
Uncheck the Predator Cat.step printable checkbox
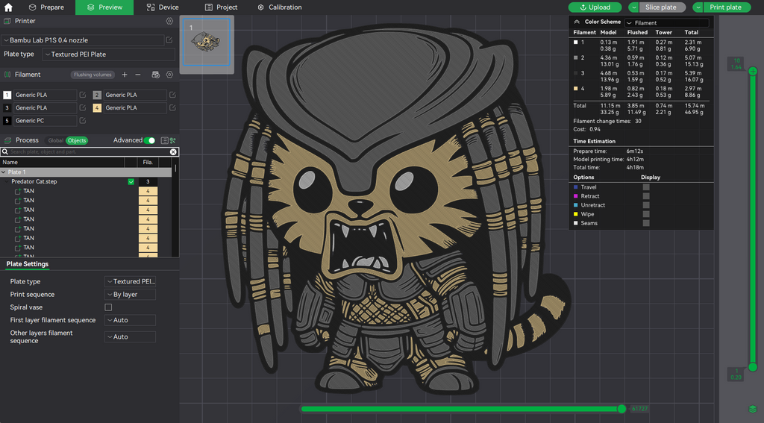(x=131, y=182)
